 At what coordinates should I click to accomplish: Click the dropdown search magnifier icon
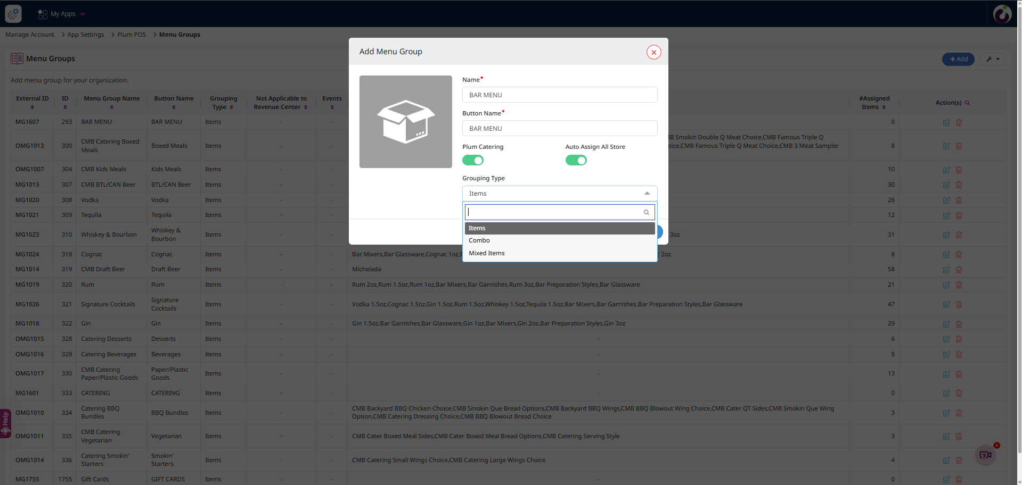click(x=646, y=212)
